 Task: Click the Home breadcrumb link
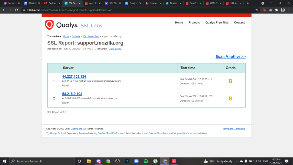tap(66, 36)
